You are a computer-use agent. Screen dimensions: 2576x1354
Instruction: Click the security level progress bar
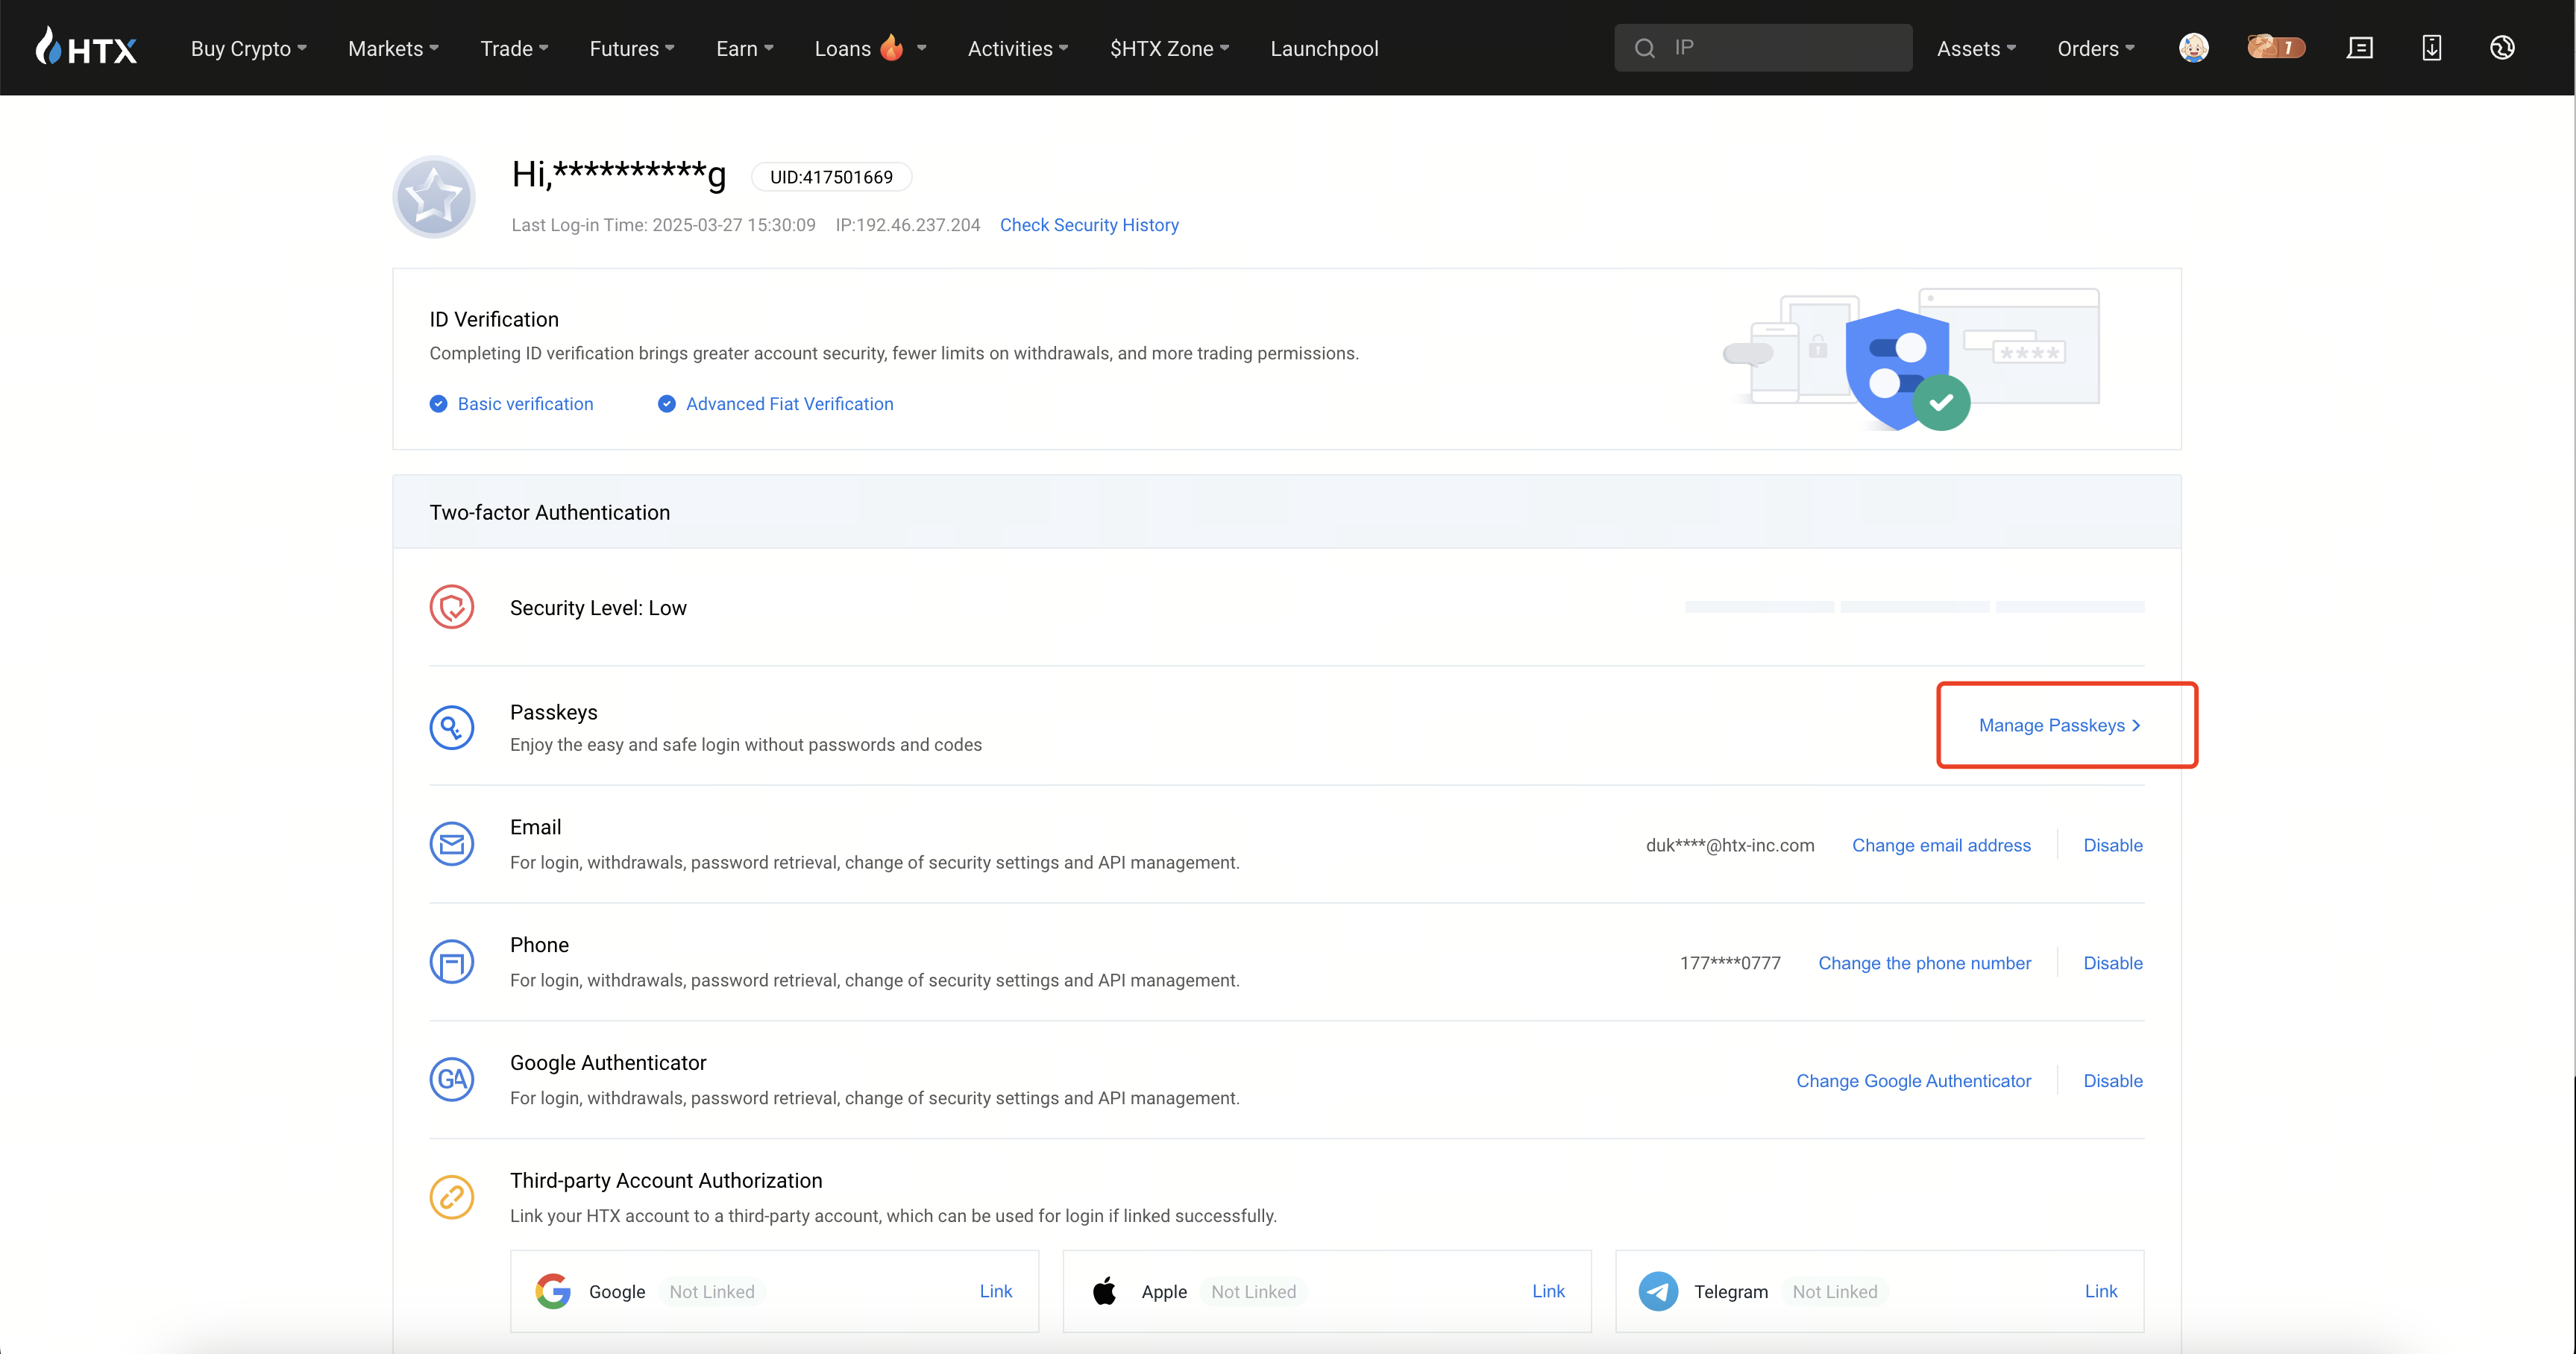click(1914, 607)
